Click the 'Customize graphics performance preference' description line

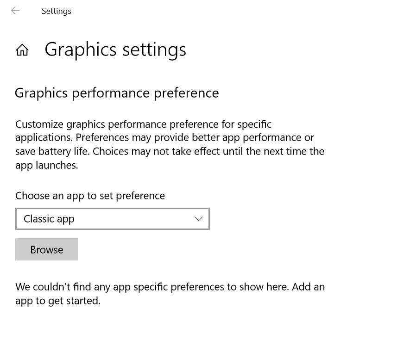[143, 124]
